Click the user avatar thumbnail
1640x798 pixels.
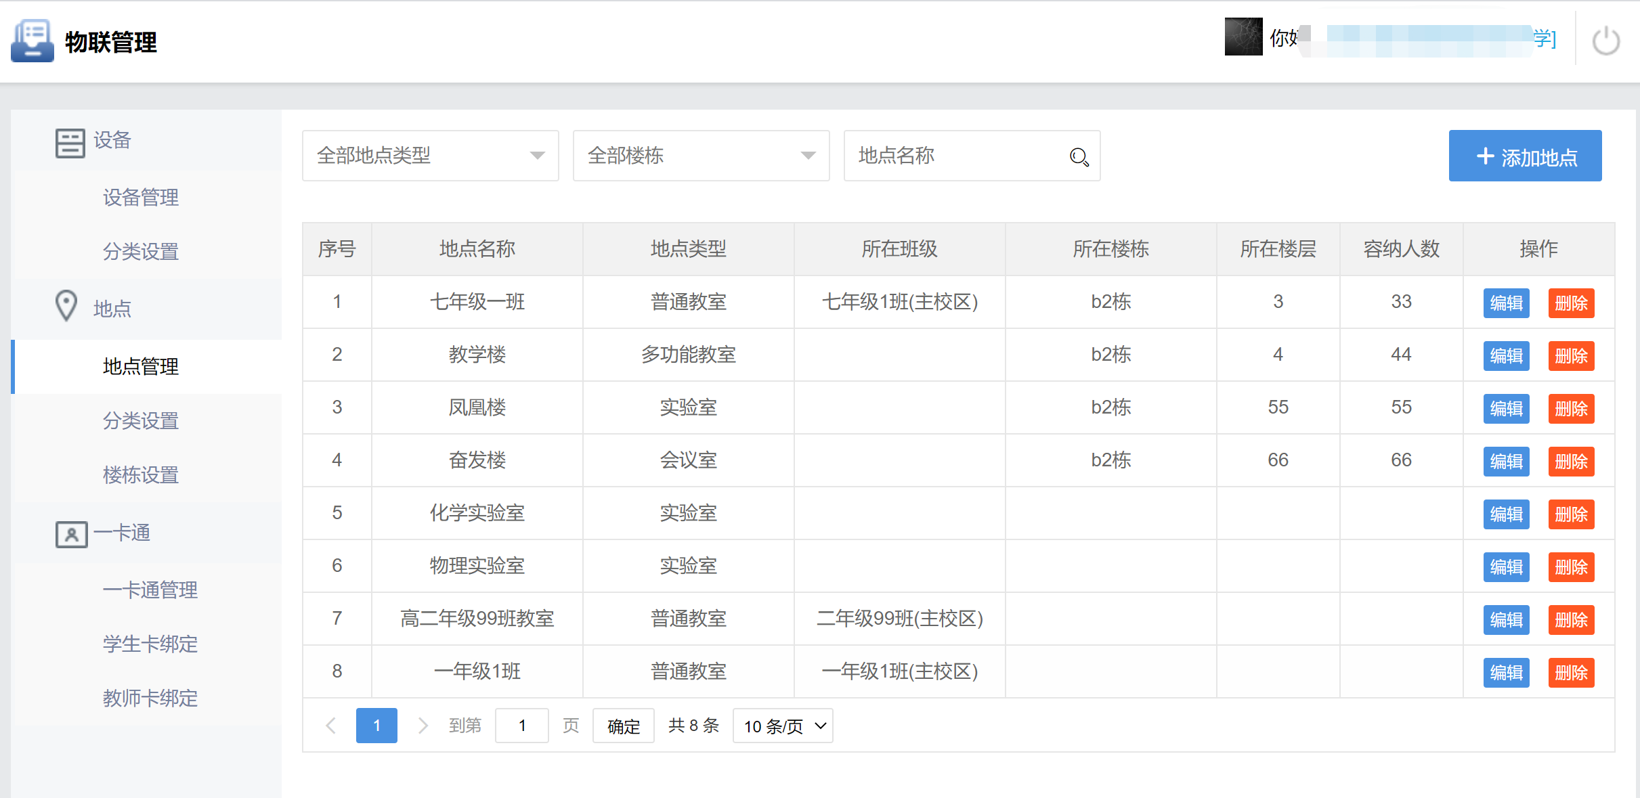pyautogui.click(x=1243, y=37)
